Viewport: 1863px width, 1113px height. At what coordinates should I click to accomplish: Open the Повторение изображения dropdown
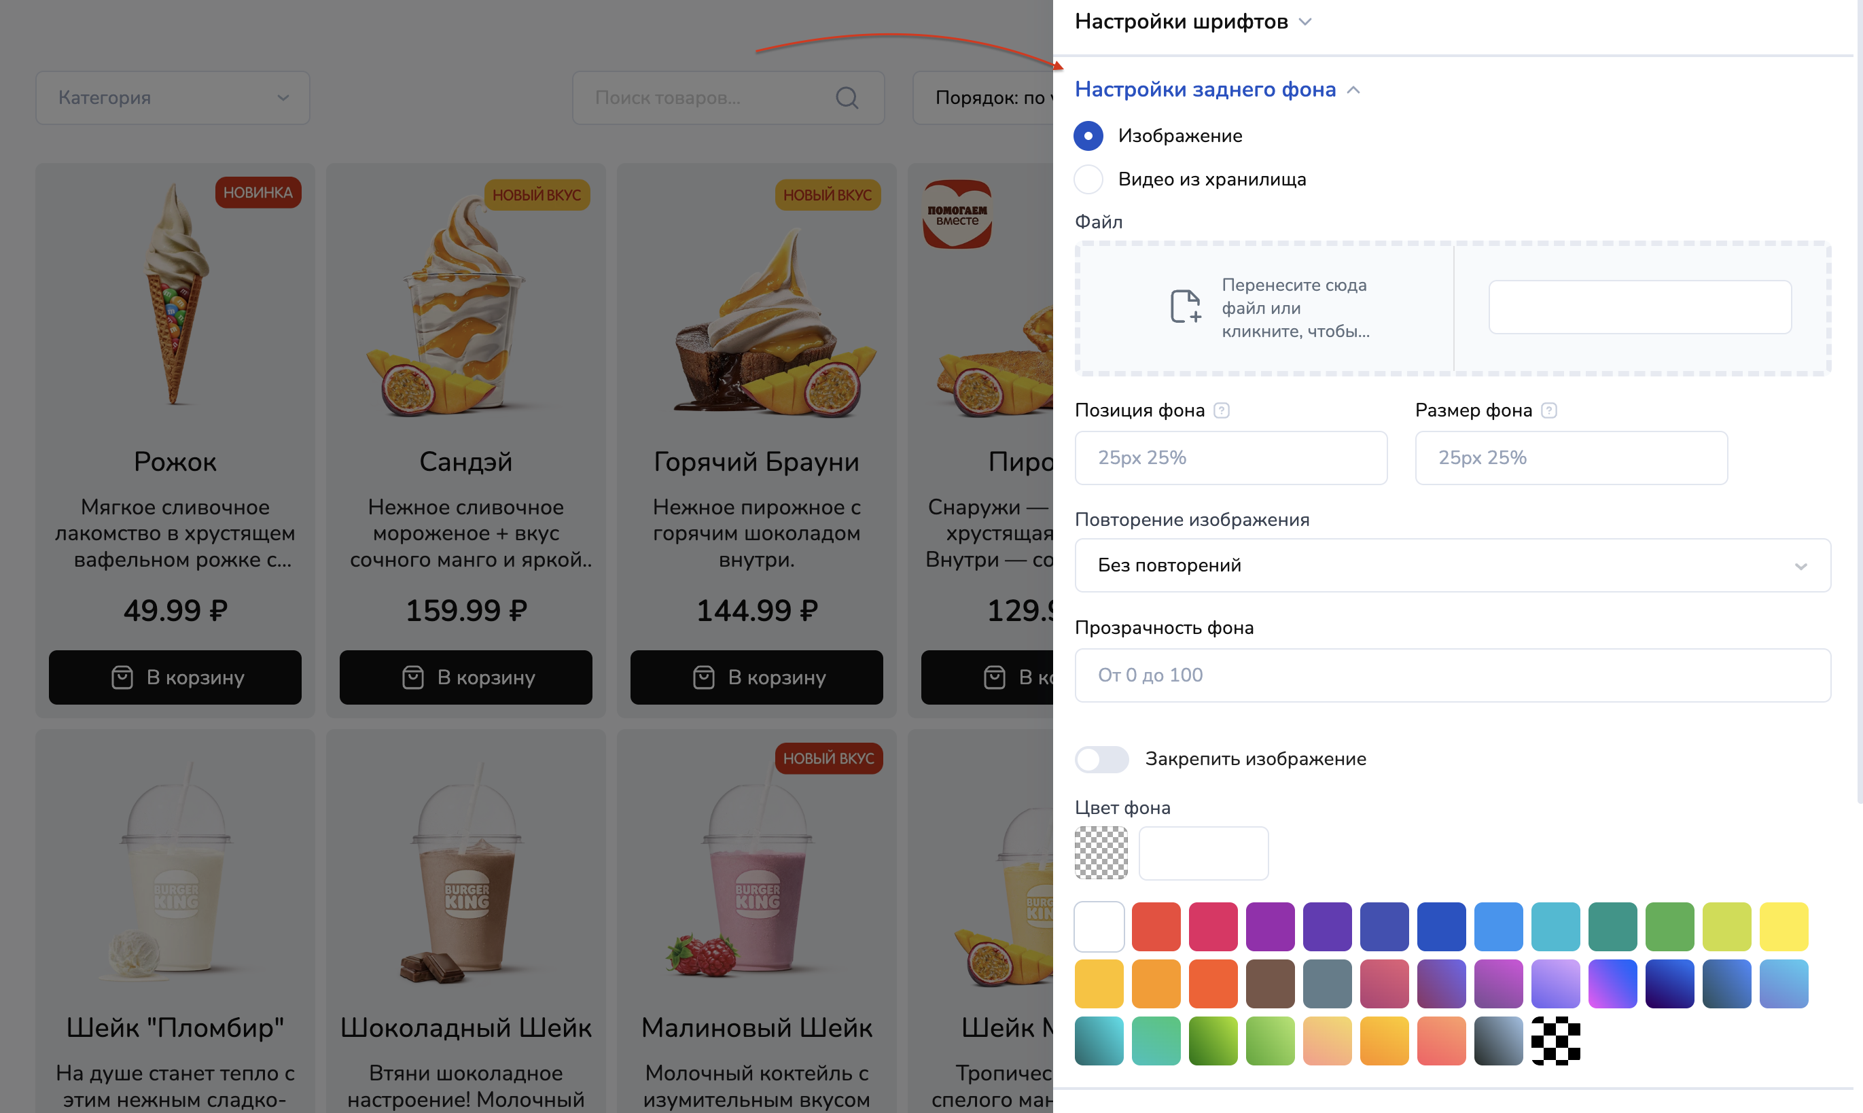(1452, 565)
